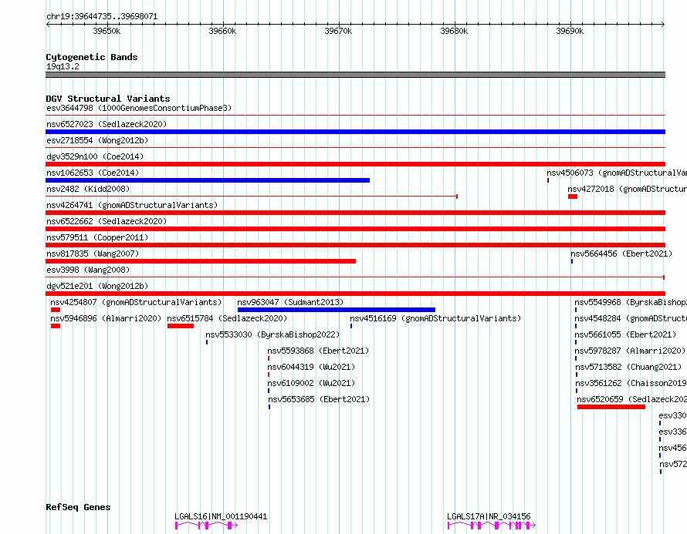Select nsv5661055 Ebert2021 label
The width and height of the screenshot is (687, 534).
625,334
